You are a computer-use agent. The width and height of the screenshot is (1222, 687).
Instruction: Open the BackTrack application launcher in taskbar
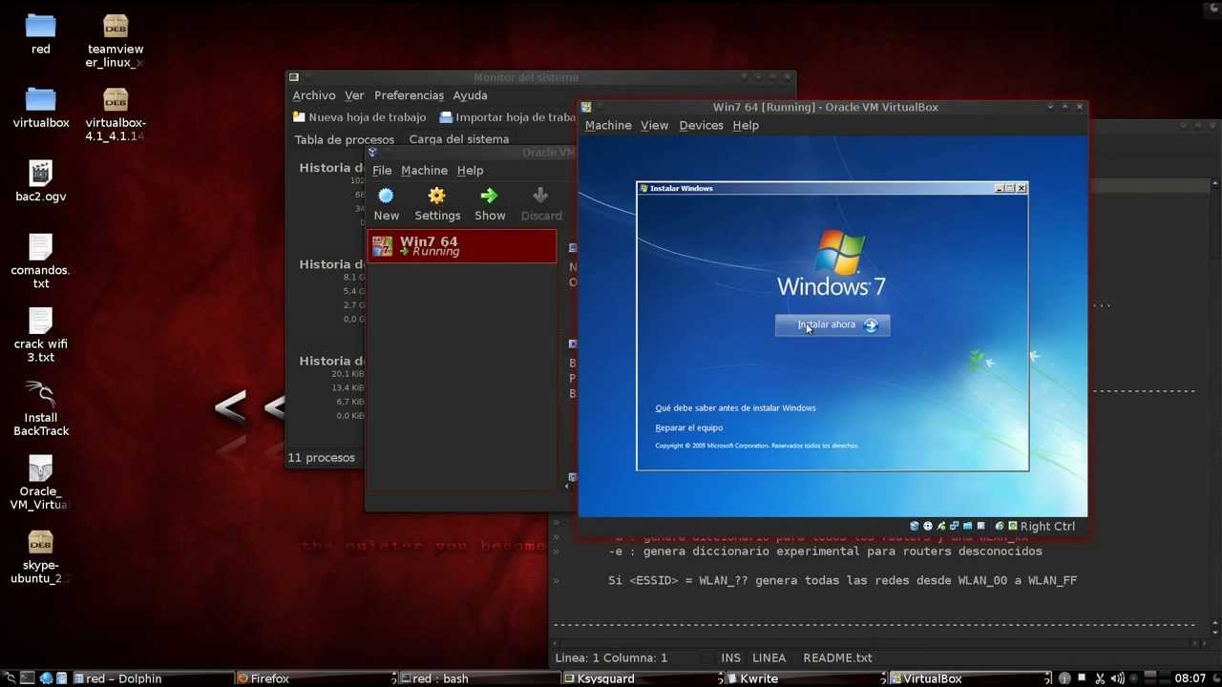(10, 678)
